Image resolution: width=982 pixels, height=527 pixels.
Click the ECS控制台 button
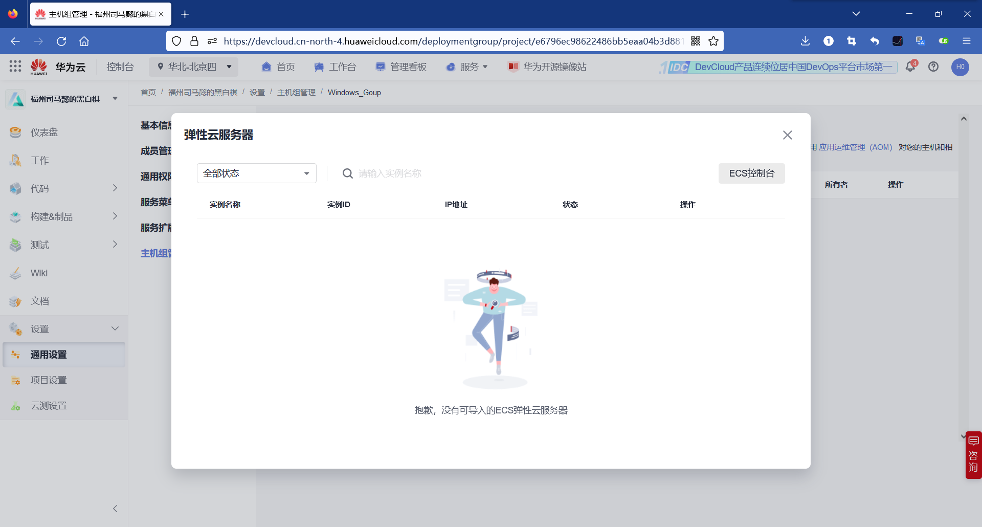751,173
